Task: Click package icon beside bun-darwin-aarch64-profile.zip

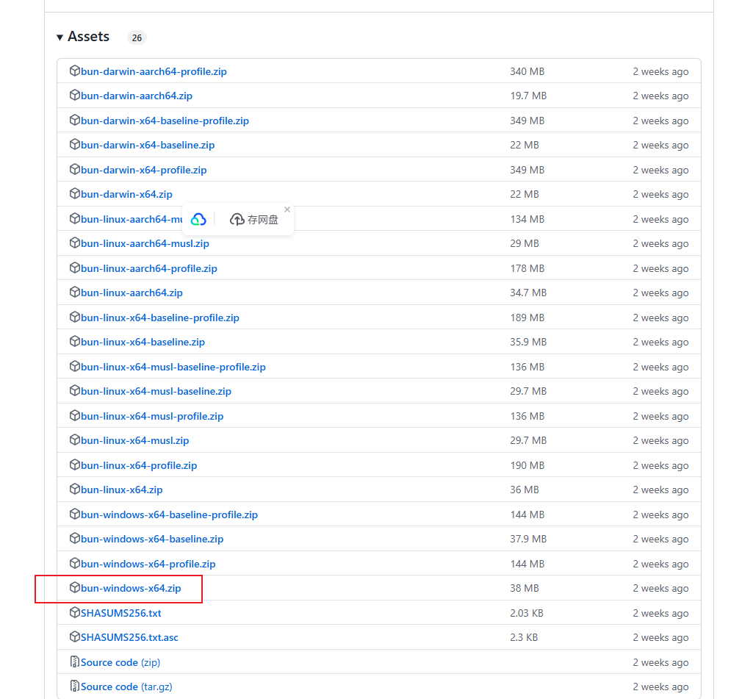Action: click(74, 71)
